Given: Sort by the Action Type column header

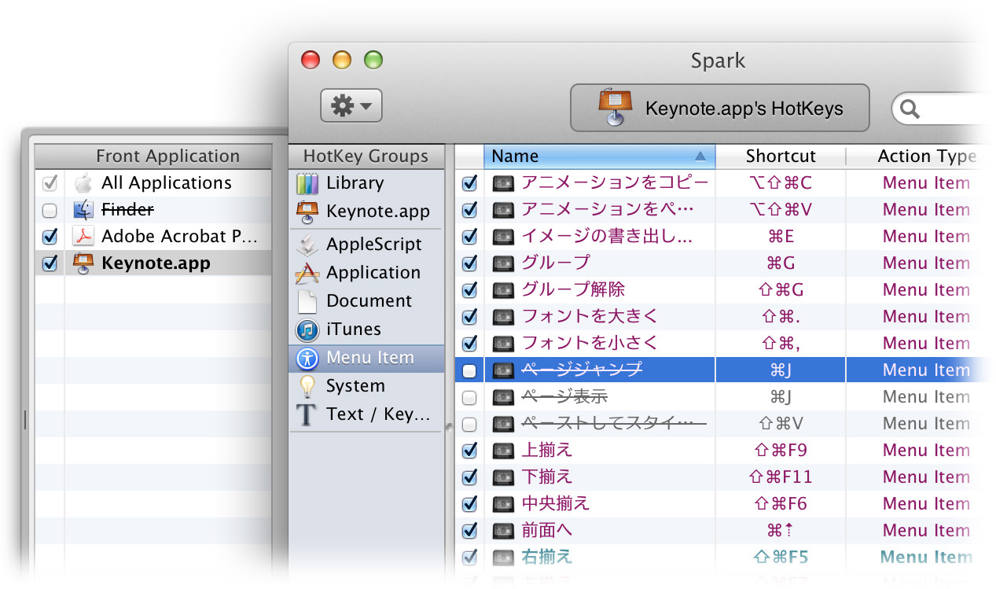Looking at the screenshot, I should [921, 156].
